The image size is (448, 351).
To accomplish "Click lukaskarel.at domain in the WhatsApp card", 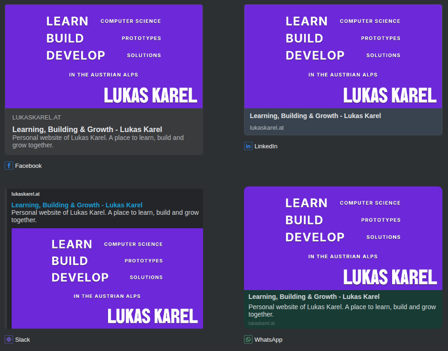I will 261,324.
